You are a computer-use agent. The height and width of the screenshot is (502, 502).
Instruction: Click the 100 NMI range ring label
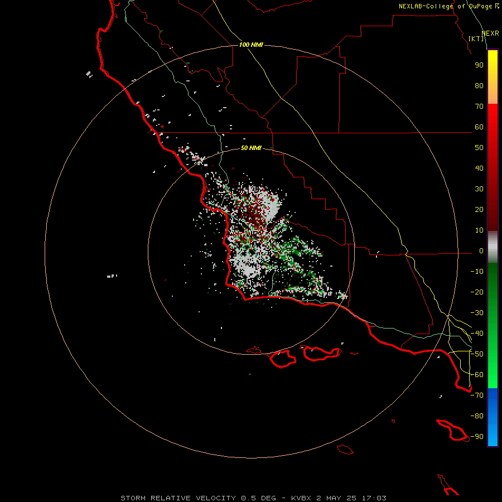[251, 45]
